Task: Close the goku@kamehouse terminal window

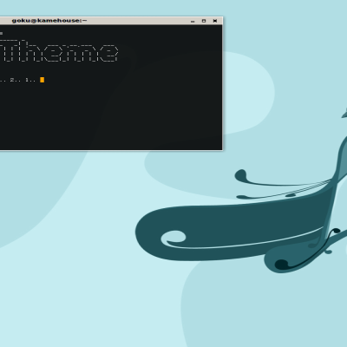Action: click(215, 21)
